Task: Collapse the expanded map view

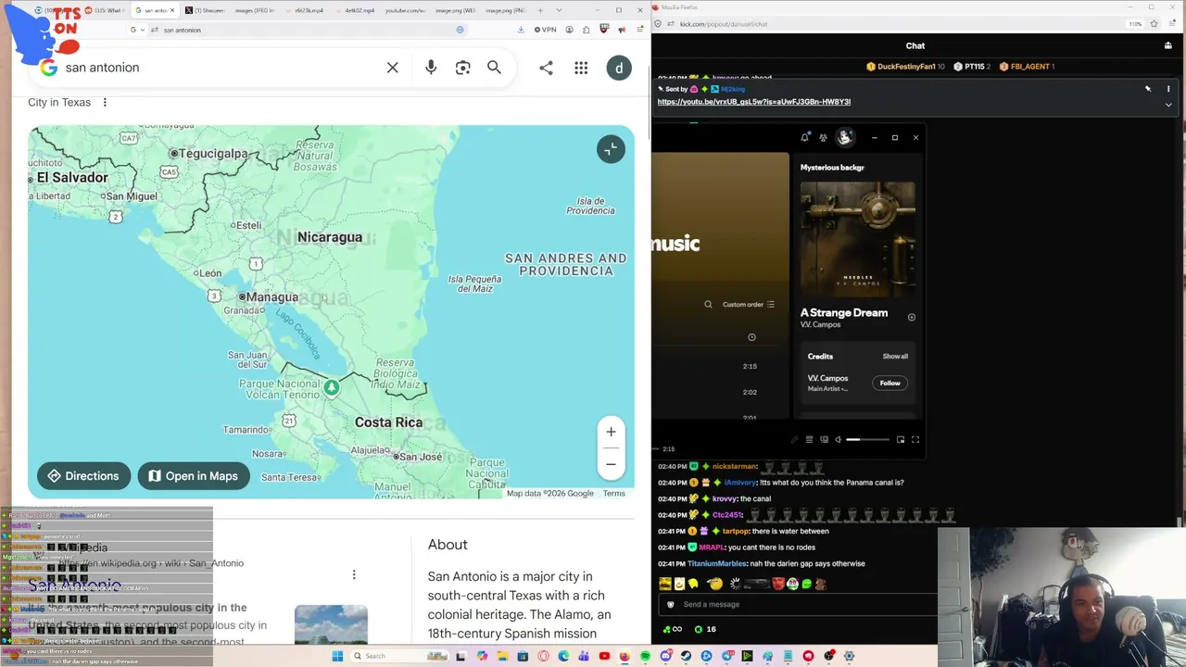Action: pos(611,149)
